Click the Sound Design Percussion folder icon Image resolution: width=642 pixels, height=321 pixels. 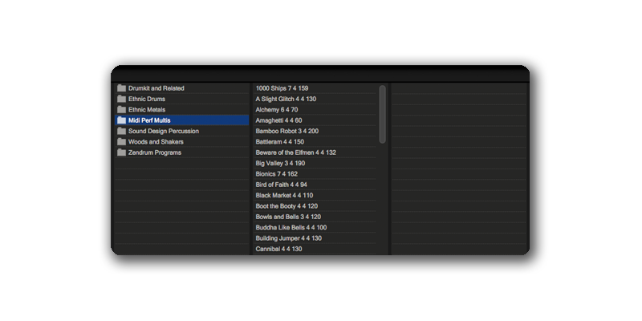pyautogui.click(x=122, y=131)
